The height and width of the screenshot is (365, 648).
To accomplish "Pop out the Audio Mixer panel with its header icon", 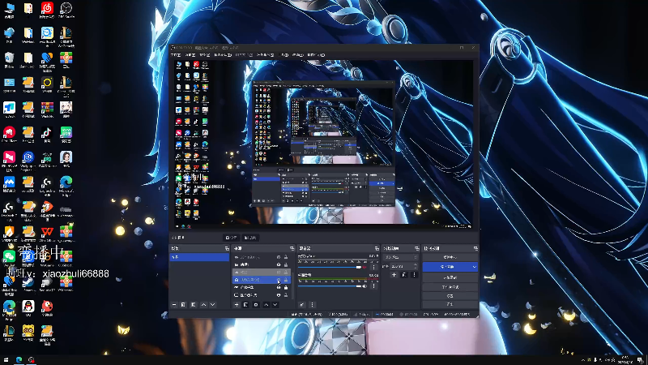I will [377, 249].
